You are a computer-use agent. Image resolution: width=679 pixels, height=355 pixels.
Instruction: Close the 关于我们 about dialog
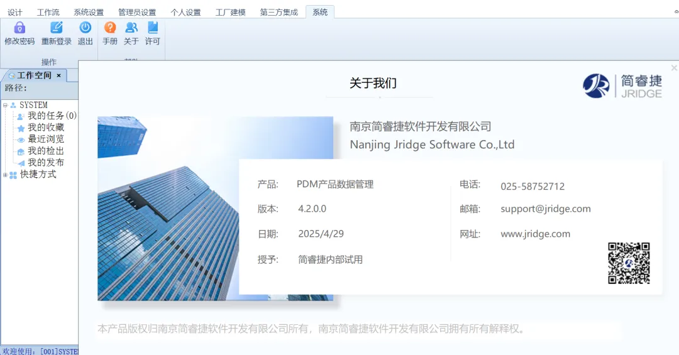coord(674,68)
